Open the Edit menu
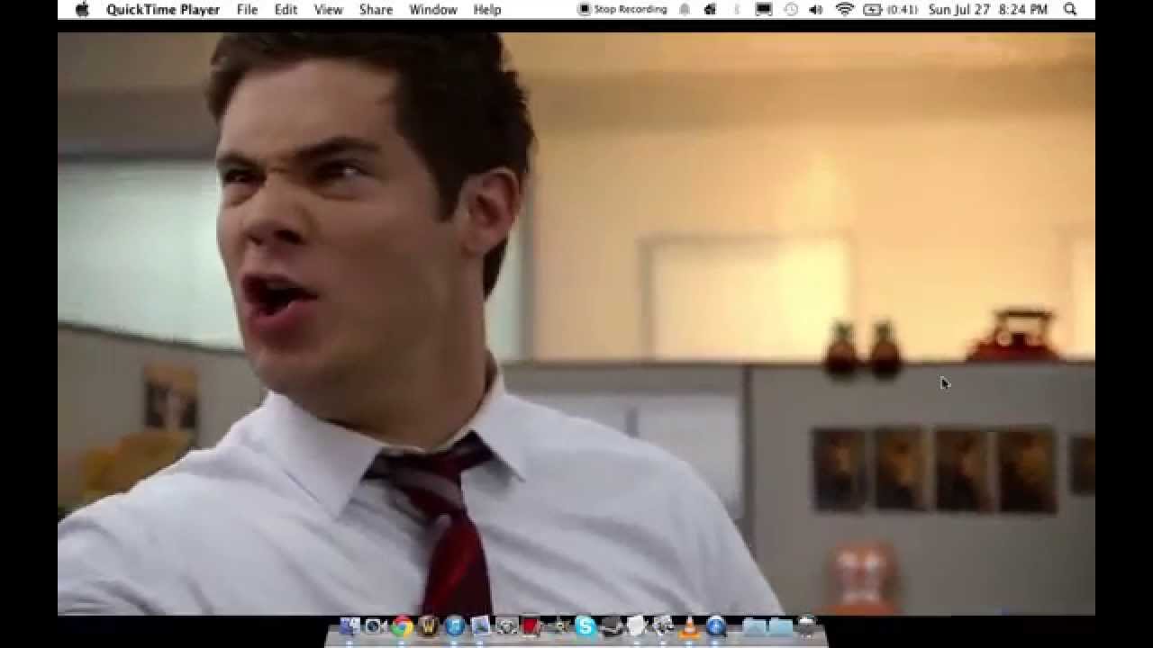This screenshot has width=1153, height=648. [x=286, y=9]
